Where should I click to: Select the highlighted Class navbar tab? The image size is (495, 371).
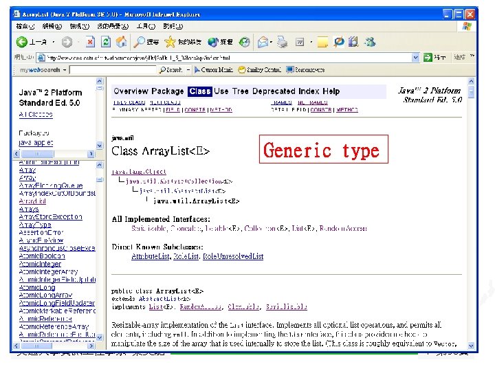tap(200, 91)
